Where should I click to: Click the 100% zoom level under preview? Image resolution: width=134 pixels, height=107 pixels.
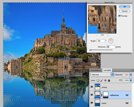pos(102,35)
